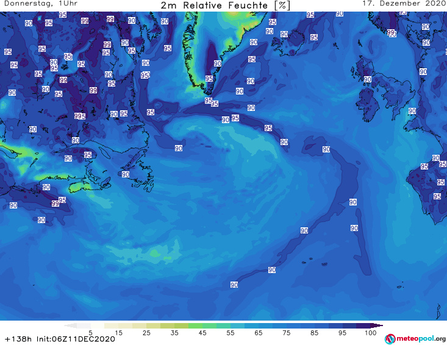Click the '17. Dezember 2020' date label
This screenshot has height=345, width=447.
coord(404,4)
